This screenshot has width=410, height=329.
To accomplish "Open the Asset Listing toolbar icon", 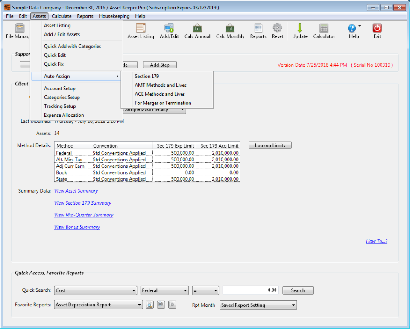I will 141,30.
